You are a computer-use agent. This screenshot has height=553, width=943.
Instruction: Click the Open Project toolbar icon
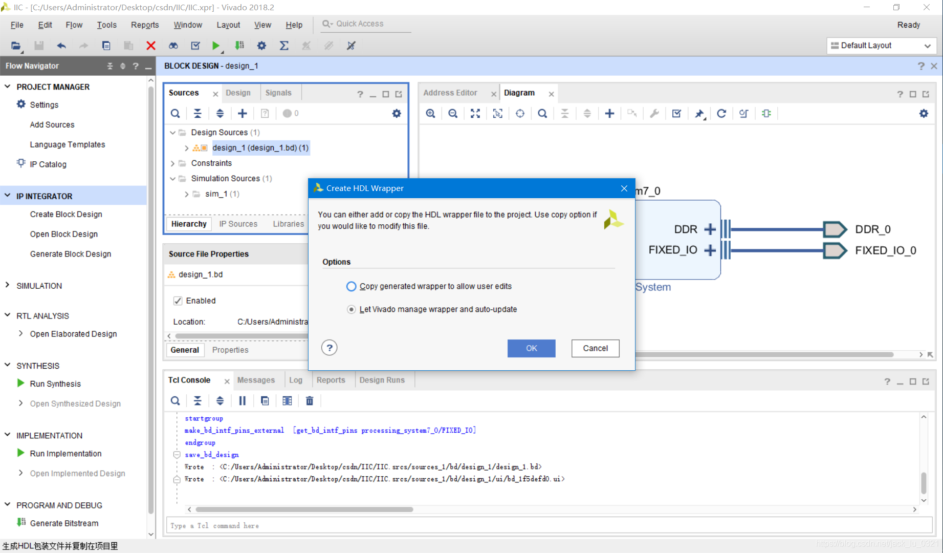click(x=16, y=46)
